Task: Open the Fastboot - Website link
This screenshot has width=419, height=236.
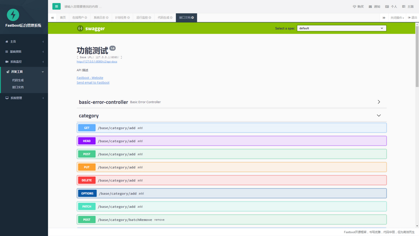Action: point(90,78)
